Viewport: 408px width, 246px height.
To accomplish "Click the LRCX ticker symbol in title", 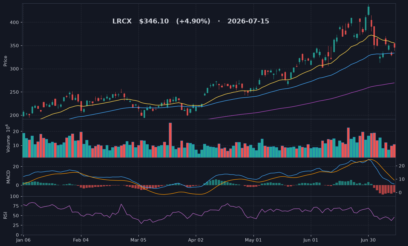I will [x=122, y=22].
